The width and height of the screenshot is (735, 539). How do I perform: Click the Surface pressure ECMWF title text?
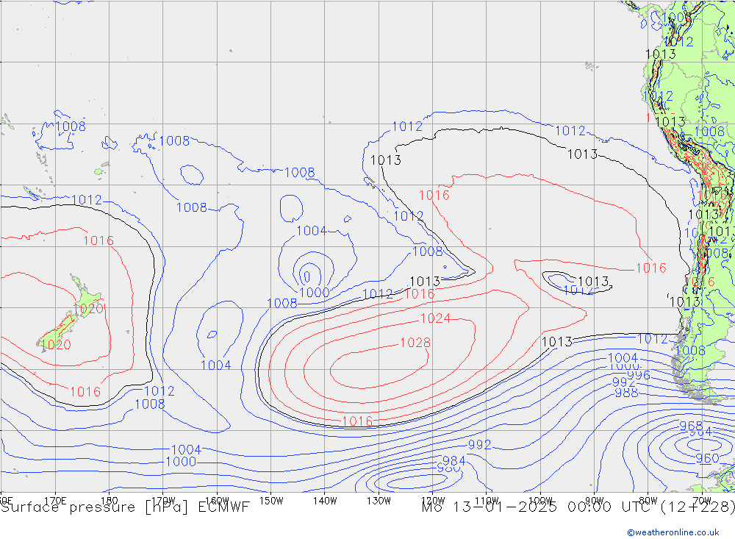(x=125, y=507)
